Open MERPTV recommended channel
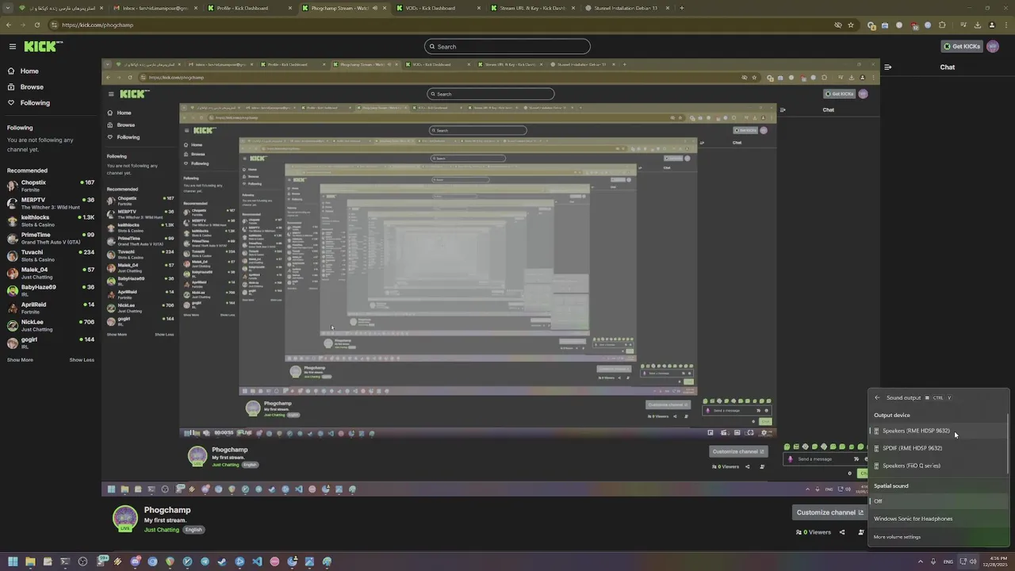 point(51,203)
